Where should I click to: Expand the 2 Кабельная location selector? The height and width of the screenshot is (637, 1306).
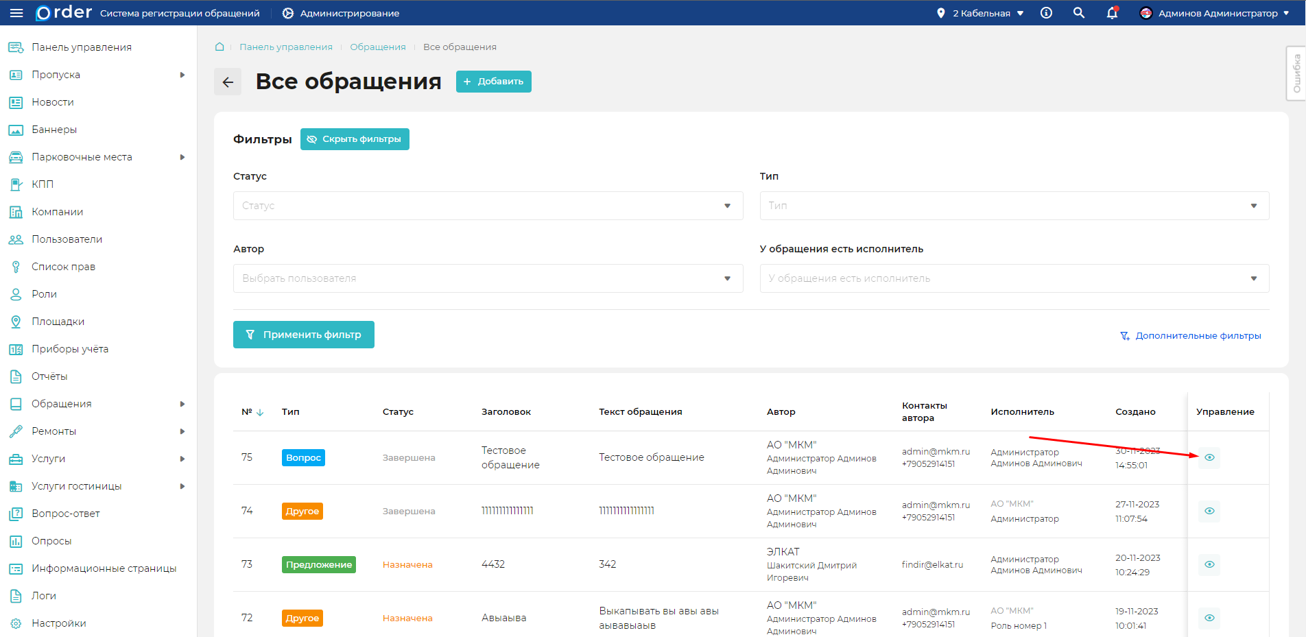pos(981,13)
